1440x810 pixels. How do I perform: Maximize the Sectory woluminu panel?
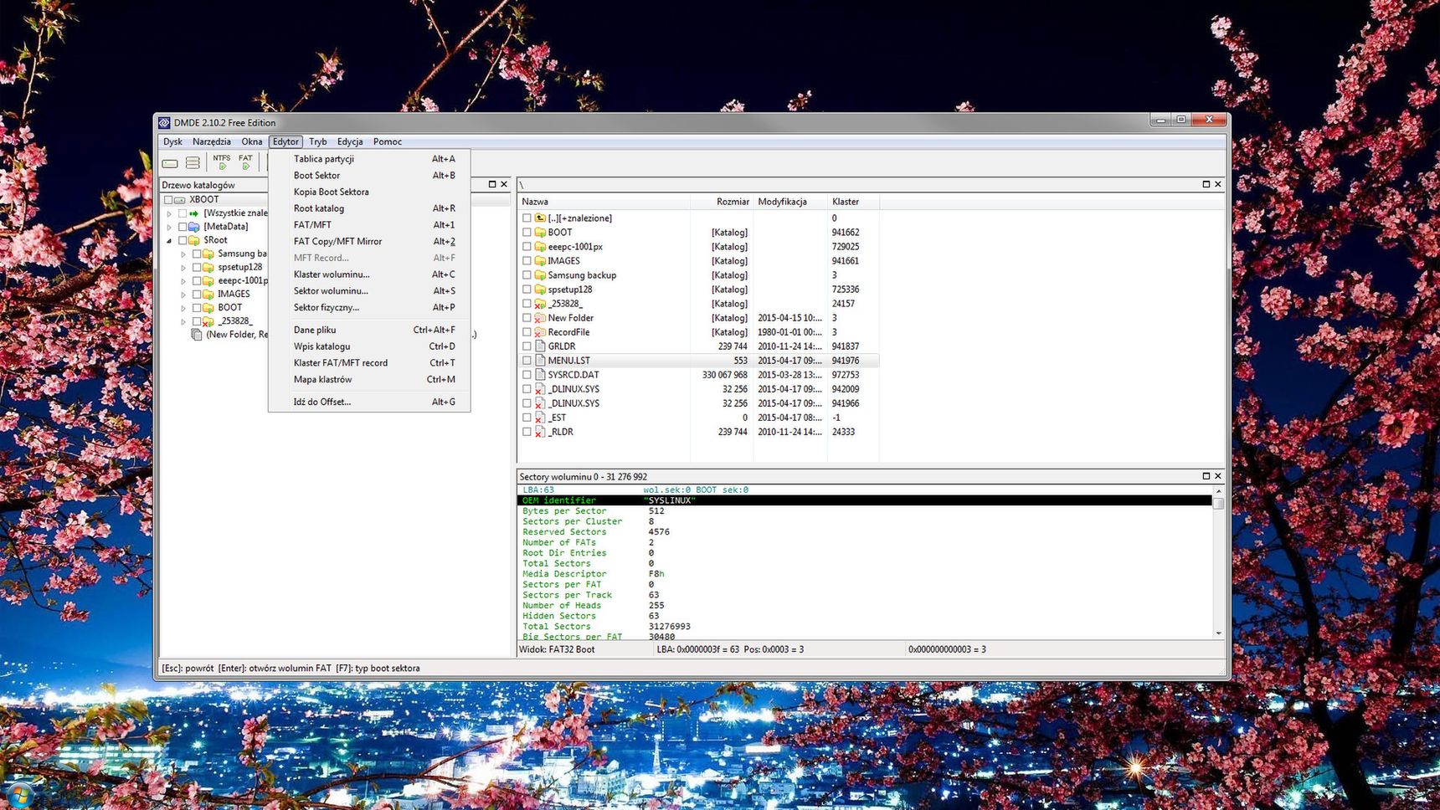click(1206, 476)
